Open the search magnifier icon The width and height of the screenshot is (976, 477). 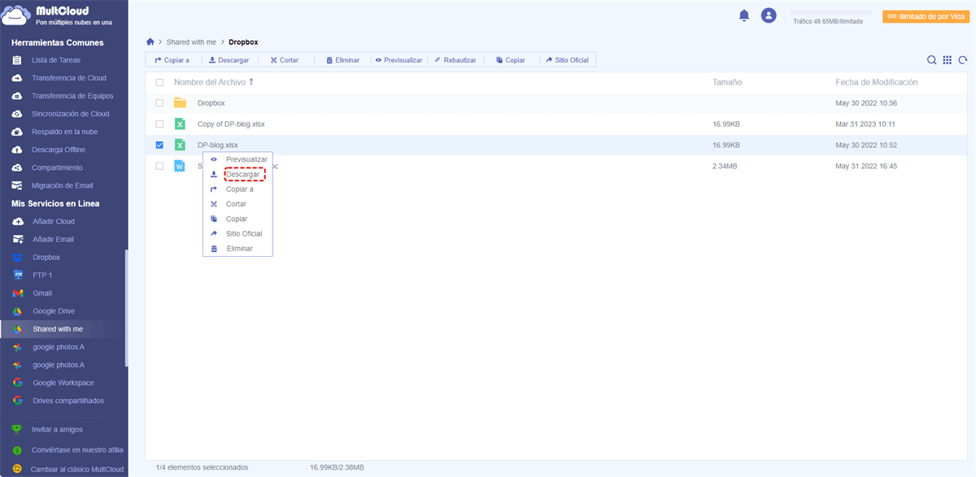click(x=932, y=60)
